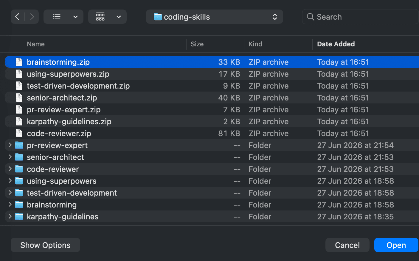Open the list view options chevron

75,17
